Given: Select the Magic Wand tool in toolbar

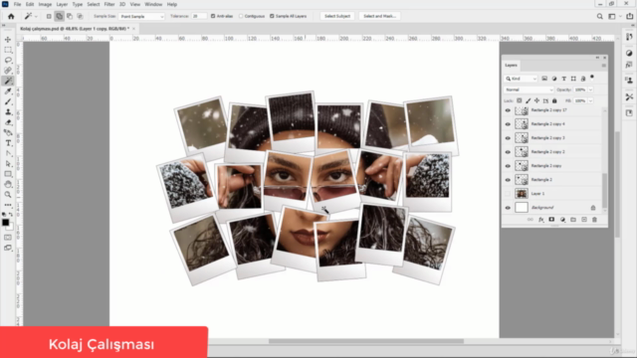Looking at the screenshot, I should [8, 82].
